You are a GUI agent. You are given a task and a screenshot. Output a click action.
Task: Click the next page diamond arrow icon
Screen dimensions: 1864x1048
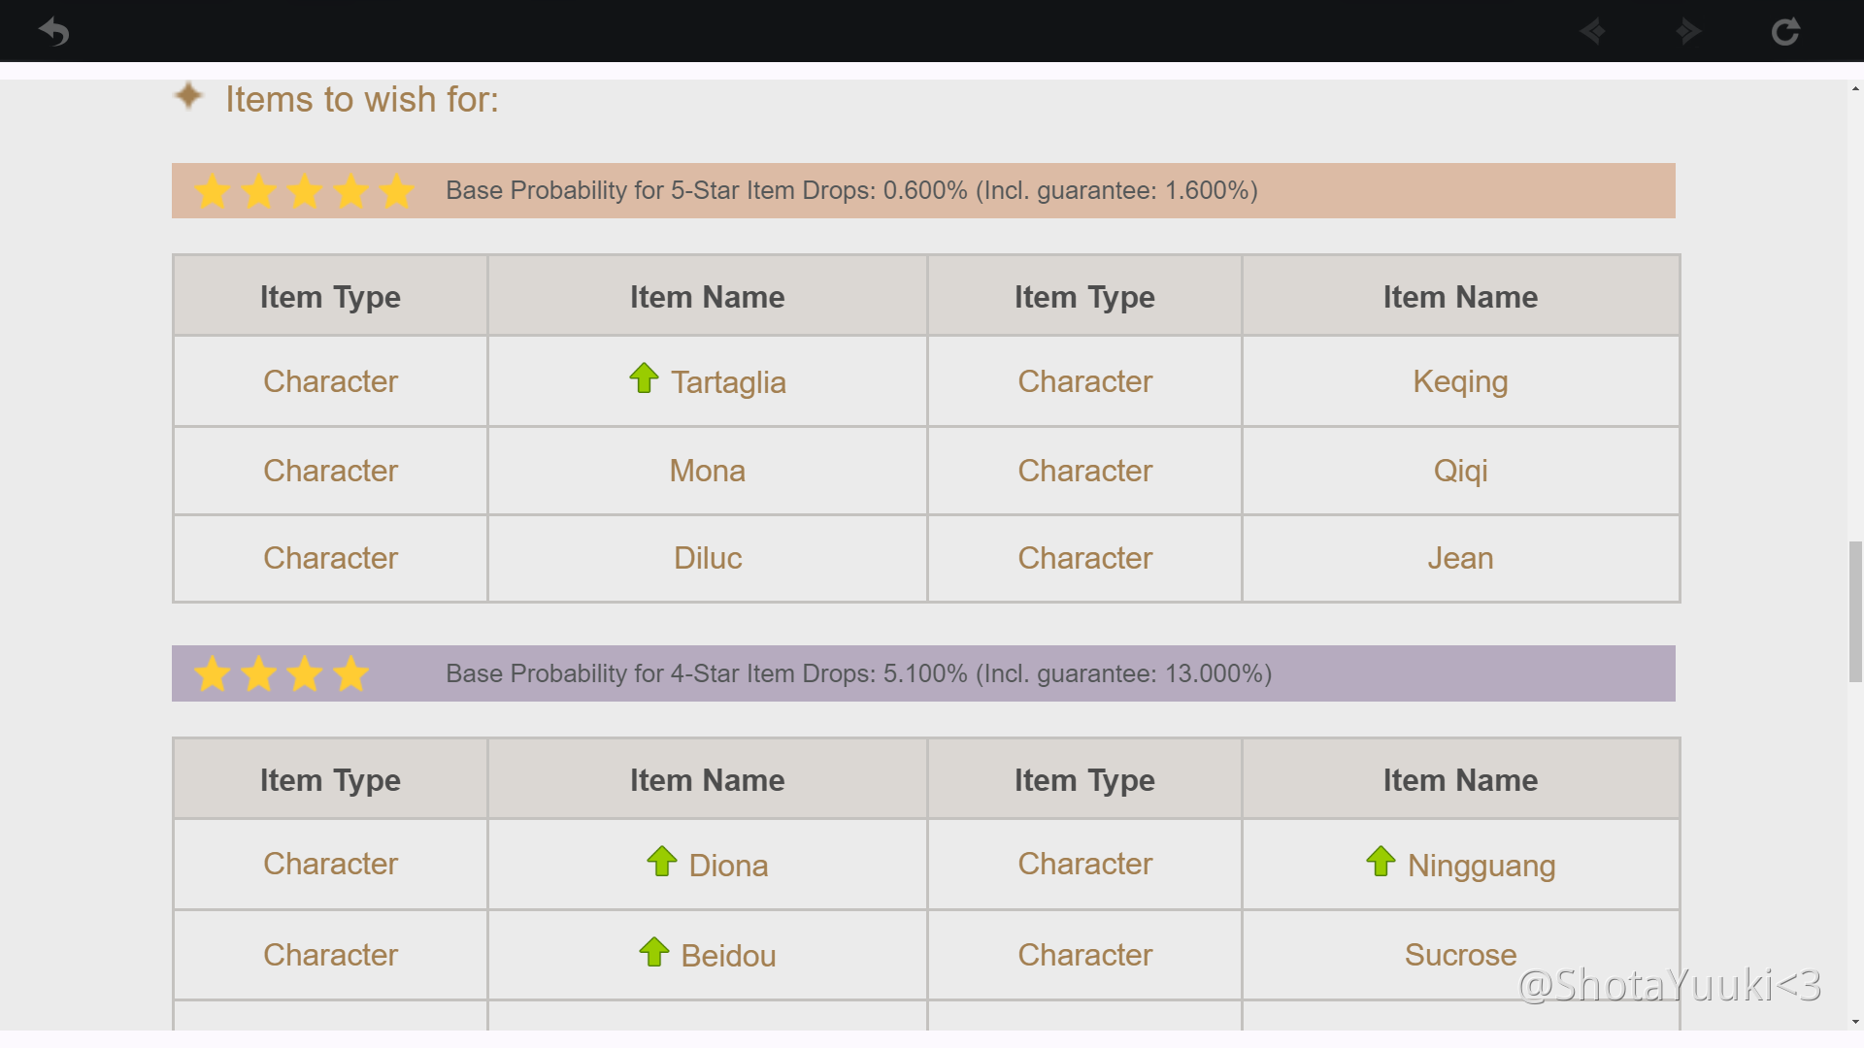pyautogui.click(x=1688, y=32)
